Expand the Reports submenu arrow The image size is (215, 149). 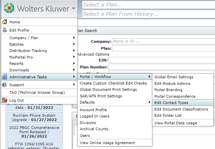(74, 63)
